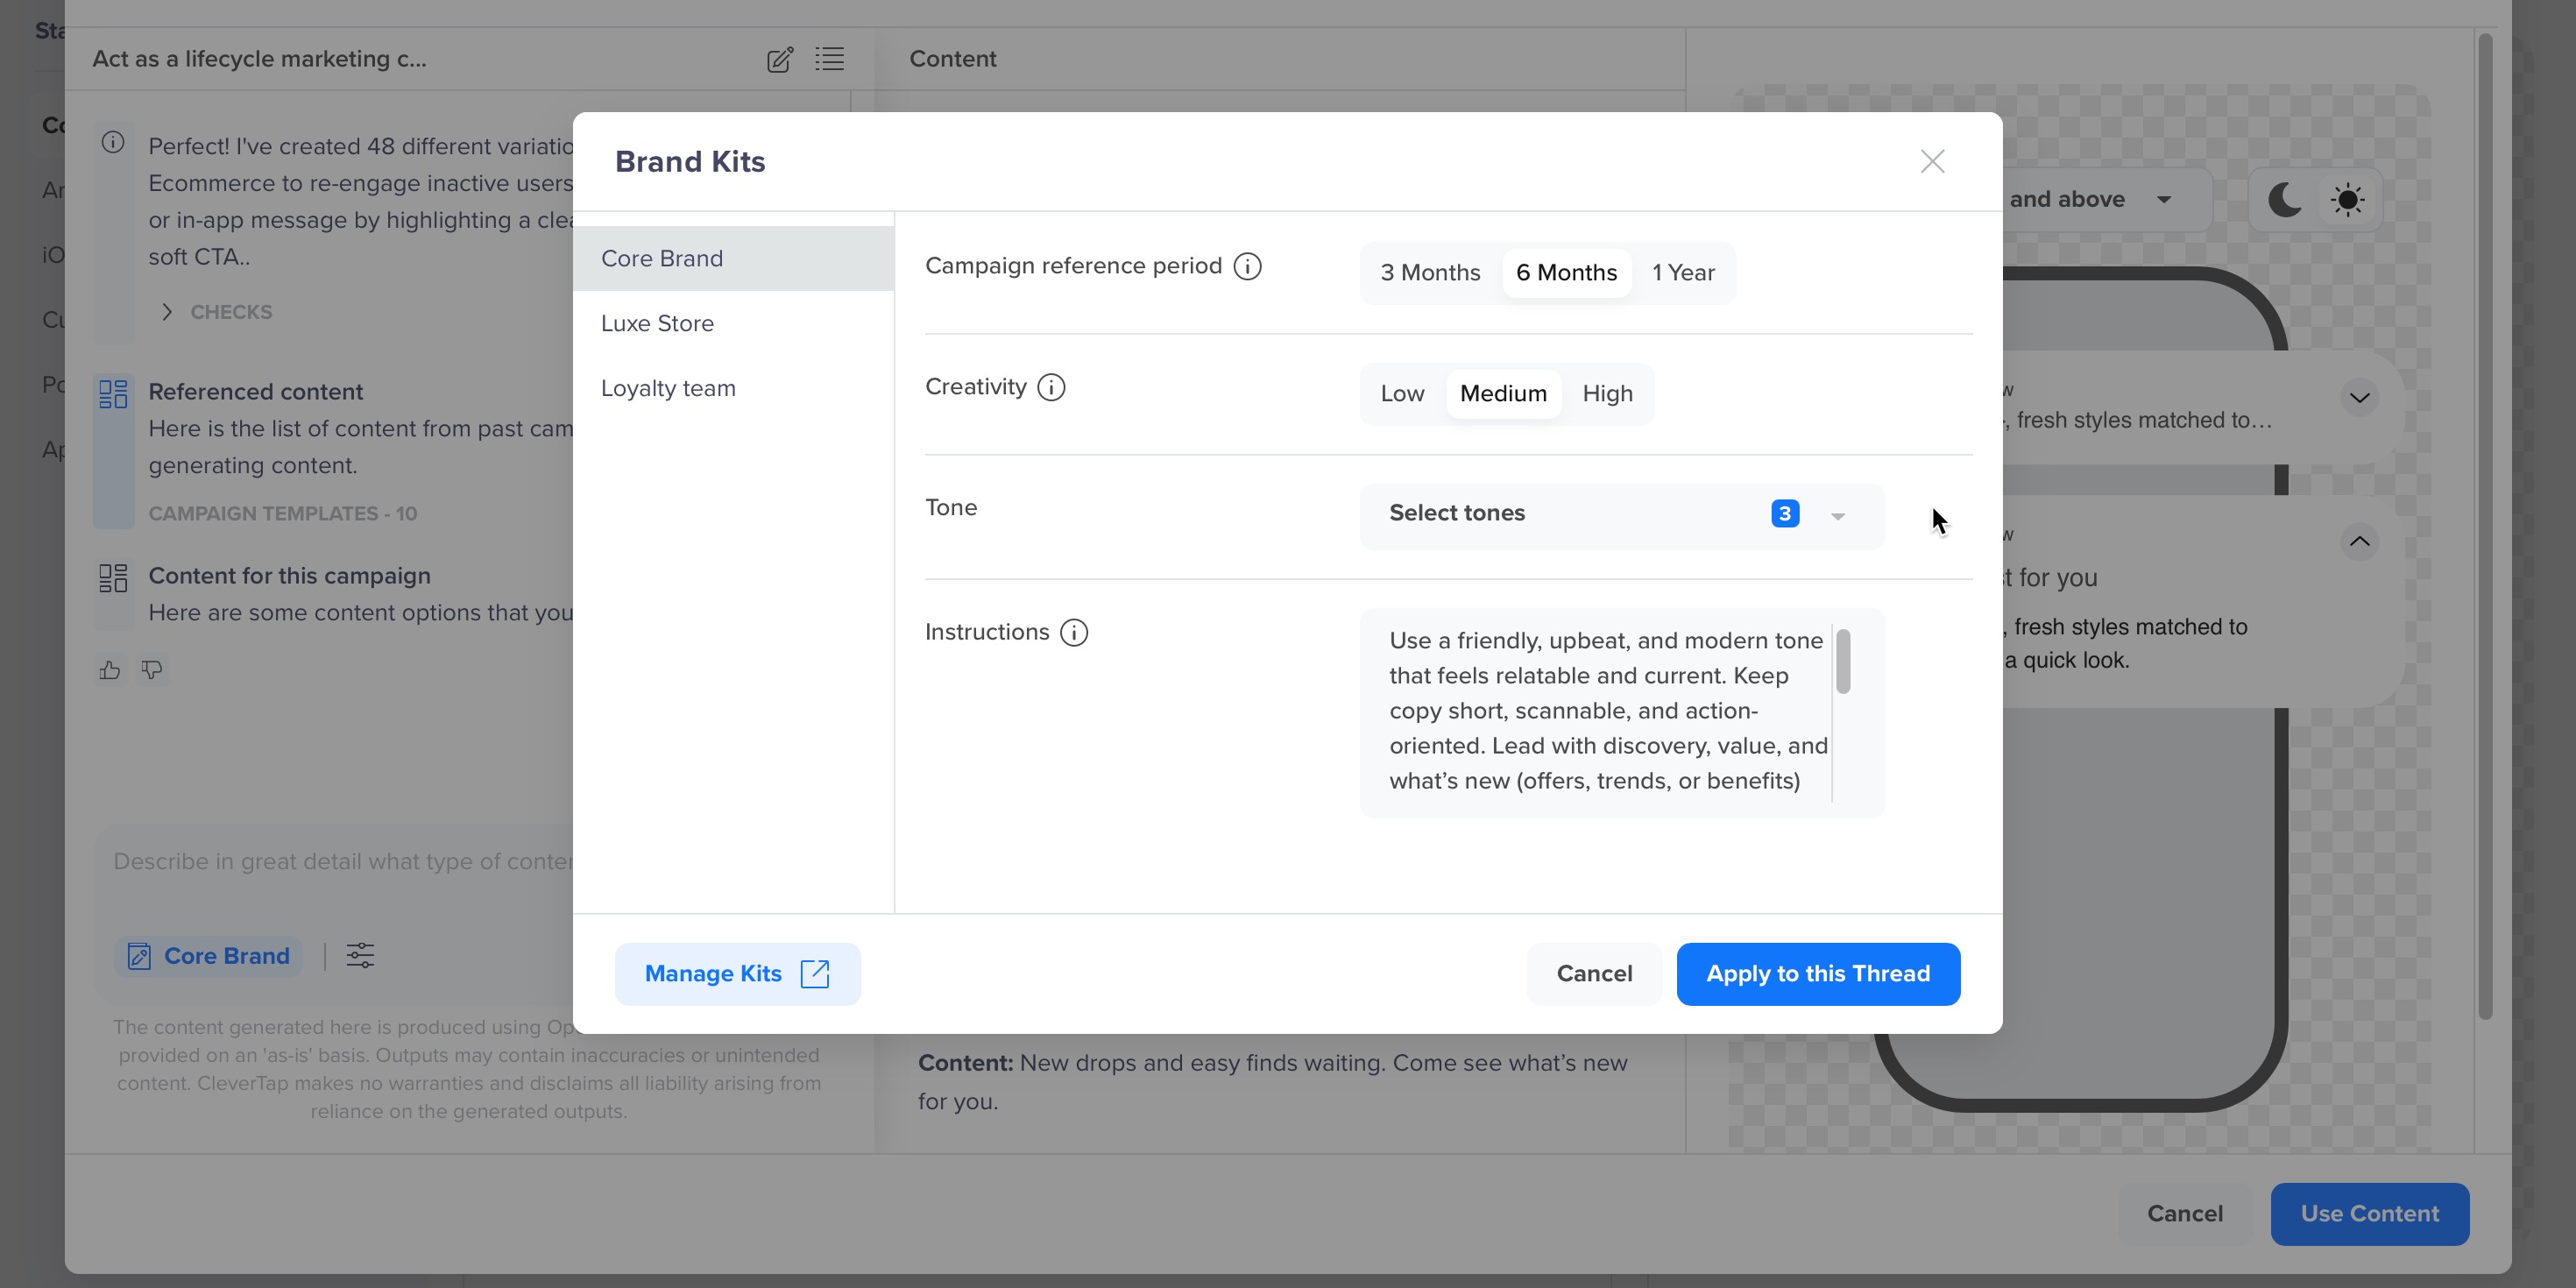Viewport: 2576px width, 1288px height.
Task: Set Creativity to High
Action: (x=1607, y=393)
